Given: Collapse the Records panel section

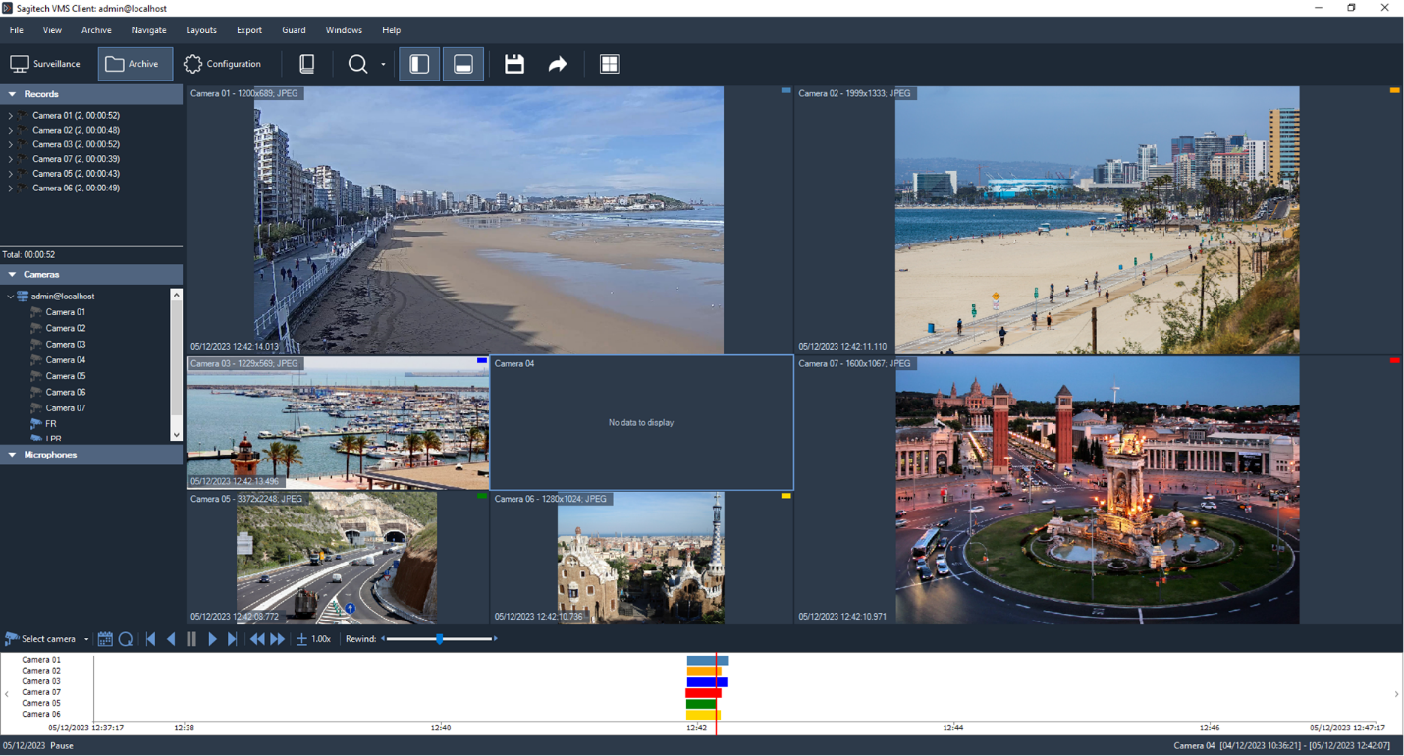Looking at the screenshot, I should pos(13,94).
